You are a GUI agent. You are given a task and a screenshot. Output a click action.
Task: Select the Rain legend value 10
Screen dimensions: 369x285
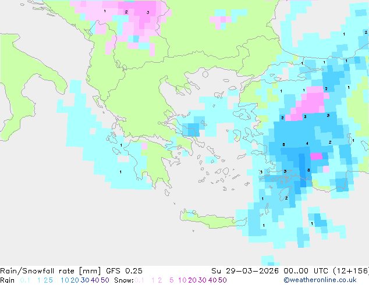[65, 280]
